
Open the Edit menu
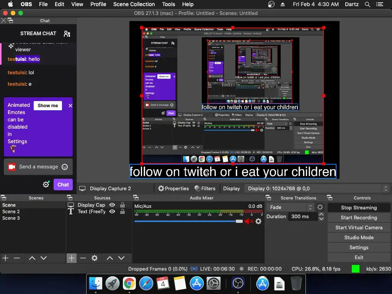(x=59, y=4)
